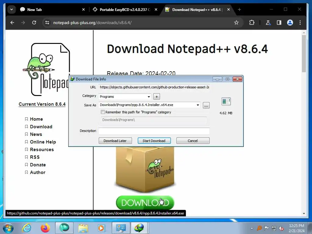Cancel the Download File Info dialog
The image size is (312, 234).
coord(193,141)
